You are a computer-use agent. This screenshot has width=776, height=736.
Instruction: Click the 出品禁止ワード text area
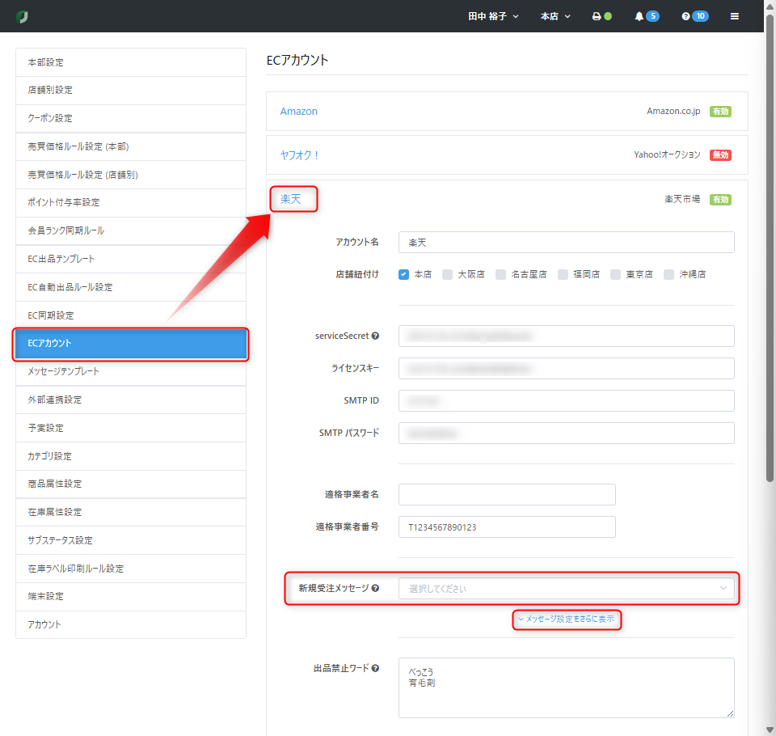(566, 688)
